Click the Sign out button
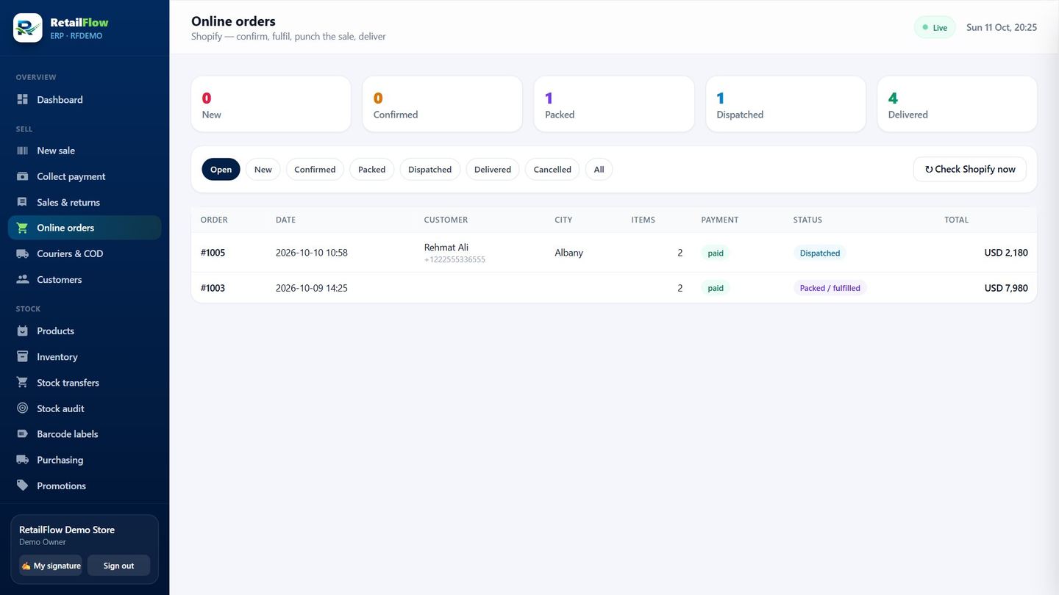The image size is (1059, 595). 118,566
